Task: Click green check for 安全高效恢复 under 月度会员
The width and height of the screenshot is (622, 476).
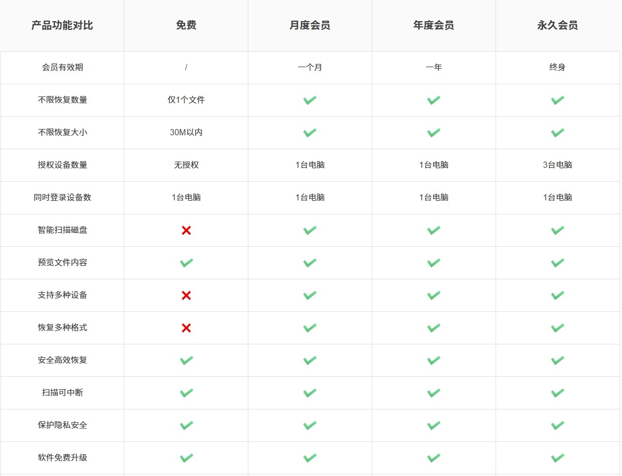Action: click(310, 360)
